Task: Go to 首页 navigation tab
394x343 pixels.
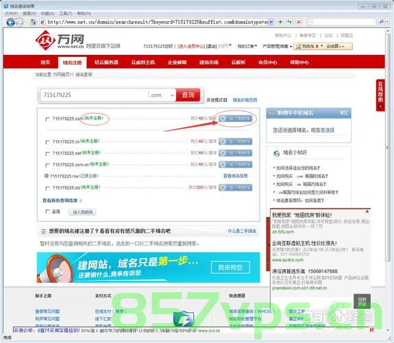Action: click(45, 62)
